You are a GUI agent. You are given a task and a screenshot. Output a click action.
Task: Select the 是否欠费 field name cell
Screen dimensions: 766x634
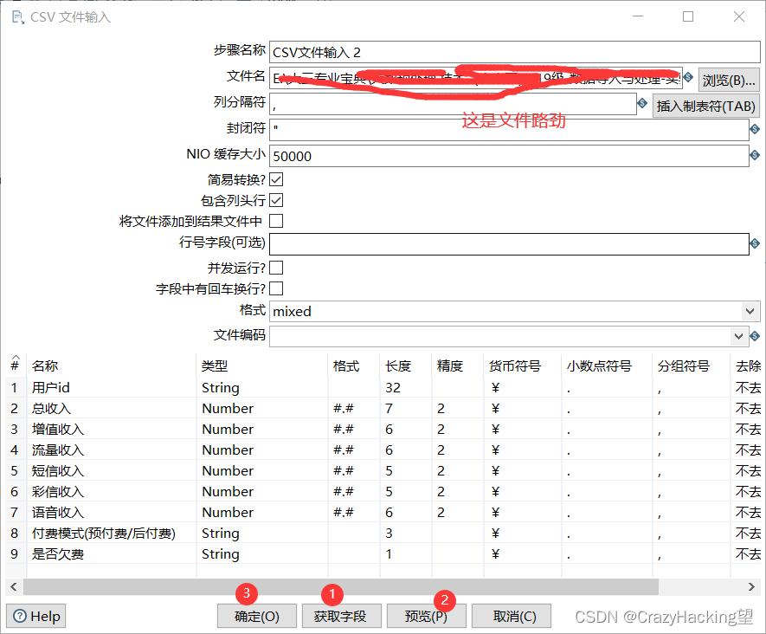[x=112, y=553]
